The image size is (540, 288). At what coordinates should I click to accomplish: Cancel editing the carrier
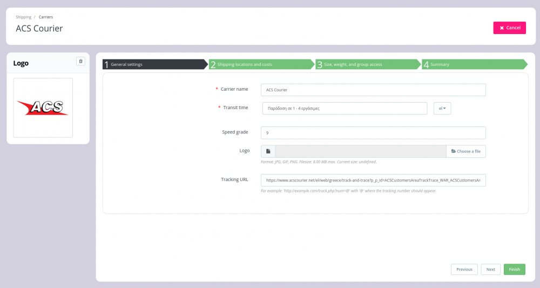coord(509,28)
